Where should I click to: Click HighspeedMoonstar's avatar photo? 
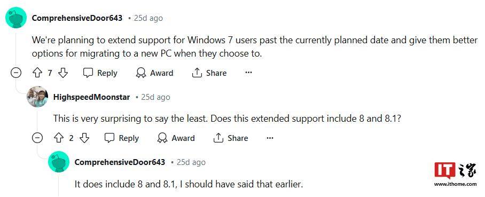click(x=37, y=97)
